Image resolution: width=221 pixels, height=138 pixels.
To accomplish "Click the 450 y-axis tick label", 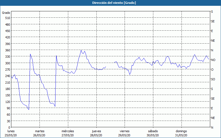I will pos(8,31).
